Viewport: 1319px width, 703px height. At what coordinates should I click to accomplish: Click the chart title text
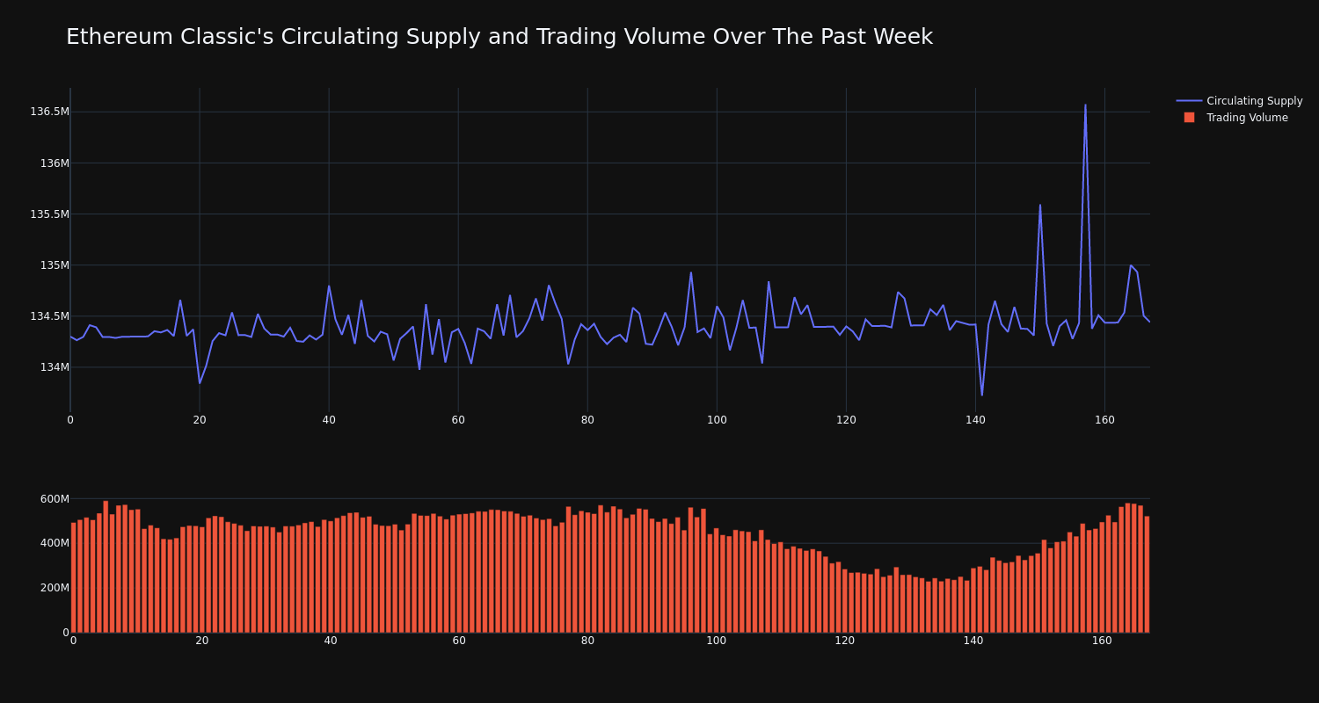499,37
